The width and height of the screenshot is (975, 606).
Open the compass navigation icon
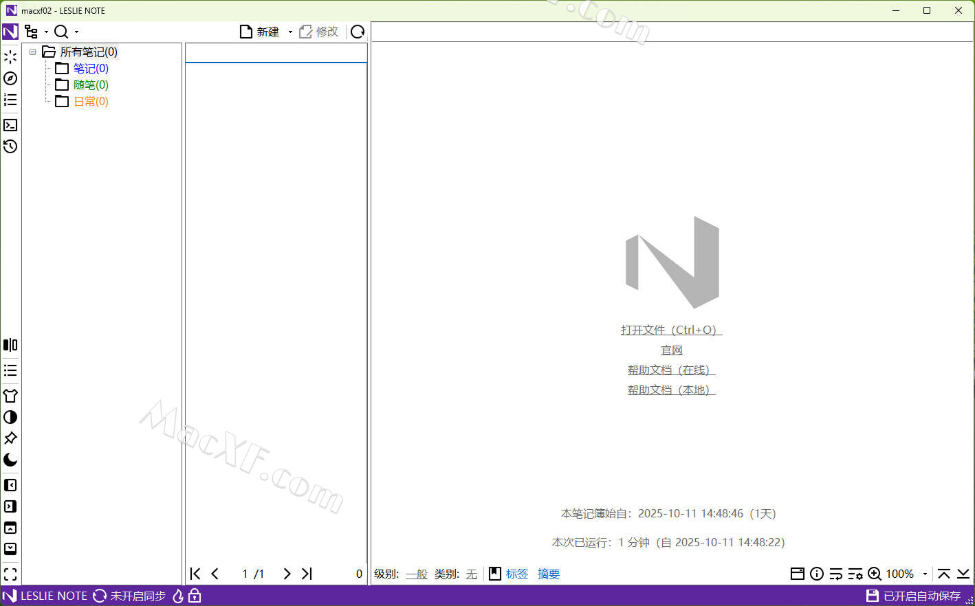coord(10,78)
